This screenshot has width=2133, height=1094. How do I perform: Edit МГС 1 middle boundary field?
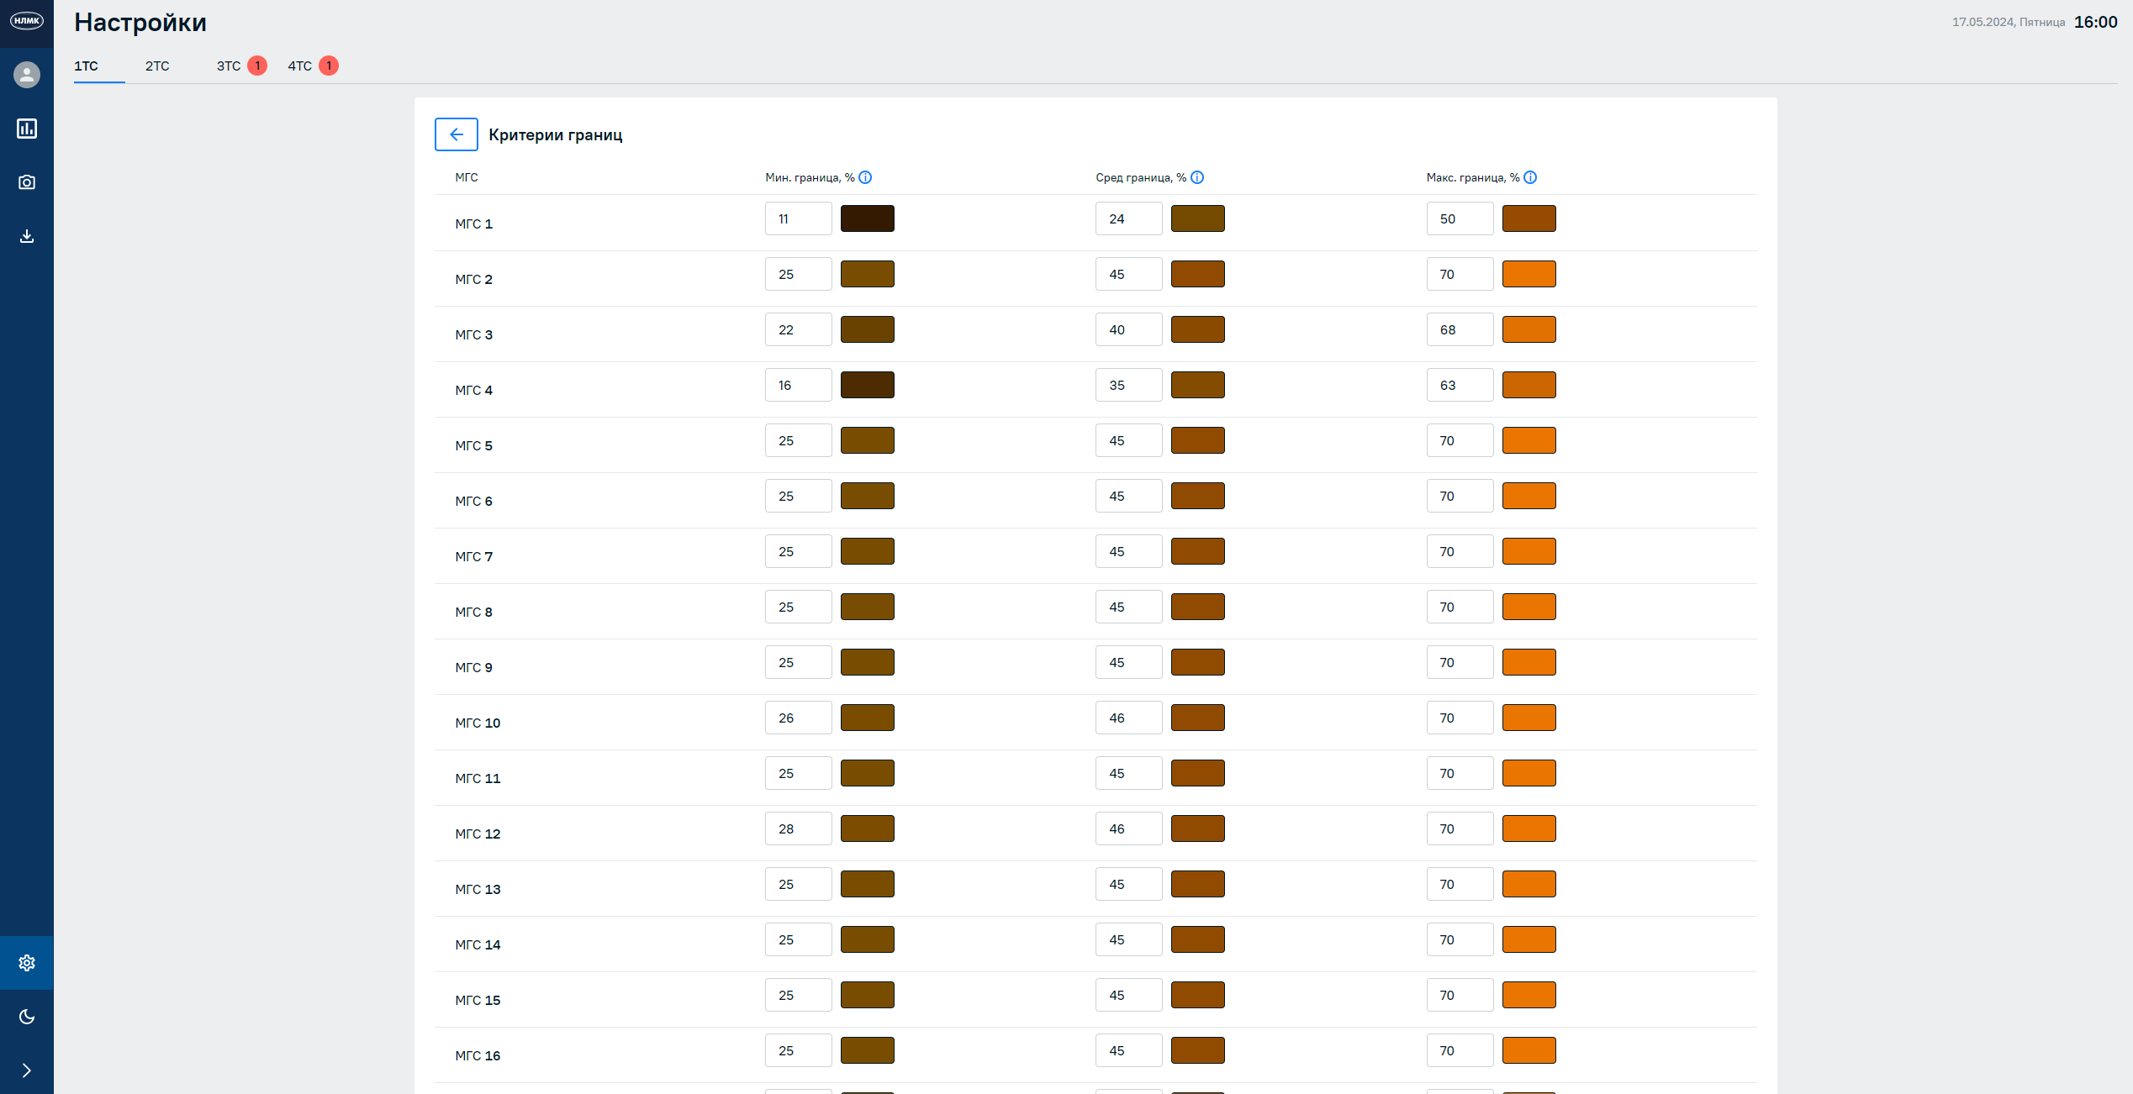pos(1129,218)
